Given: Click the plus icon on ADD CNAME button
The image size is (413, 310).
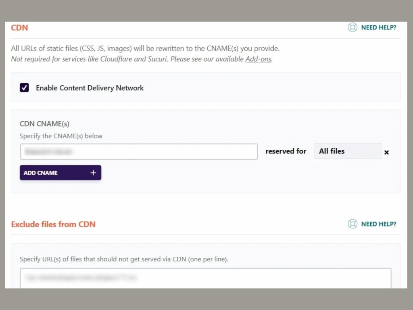Looking at the screenshot, I should tap(93, 172).
